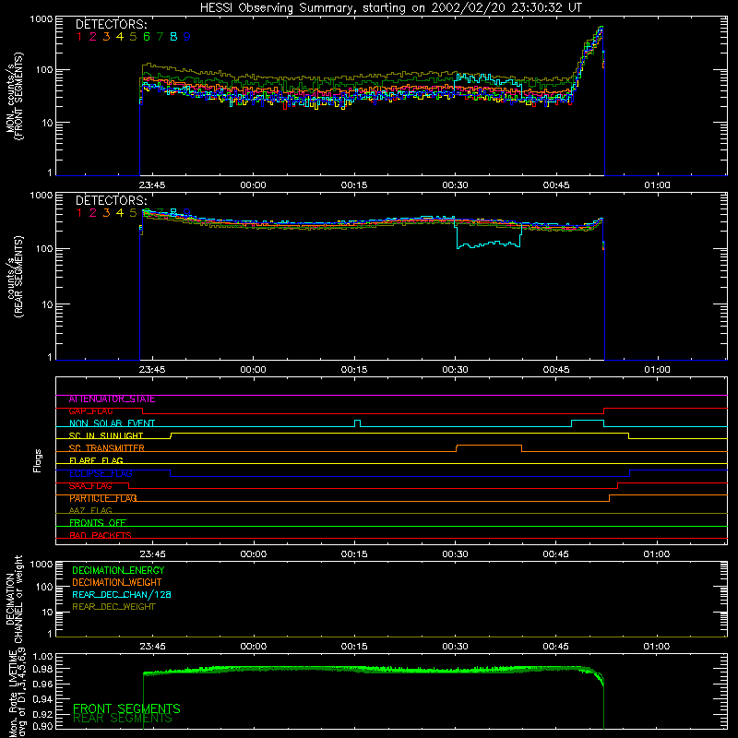Click the DECIMATION_ENERGY legend entry
The height and width of the screenshot is (738, 738).
118,570
